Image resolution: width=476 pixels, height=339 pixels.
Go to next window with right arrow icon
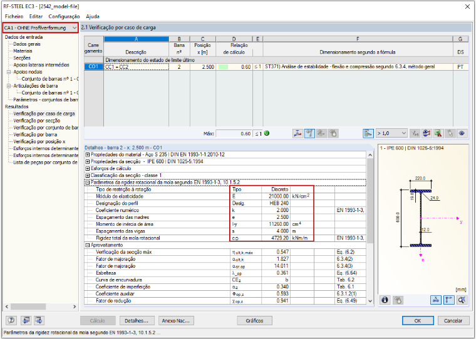39,320
